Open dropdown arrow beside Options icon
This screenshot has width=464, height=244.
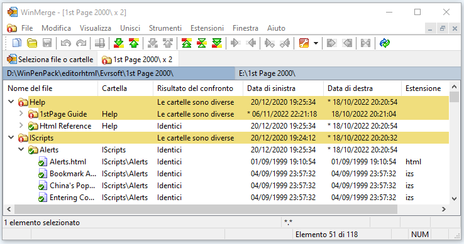pos(316,43)
